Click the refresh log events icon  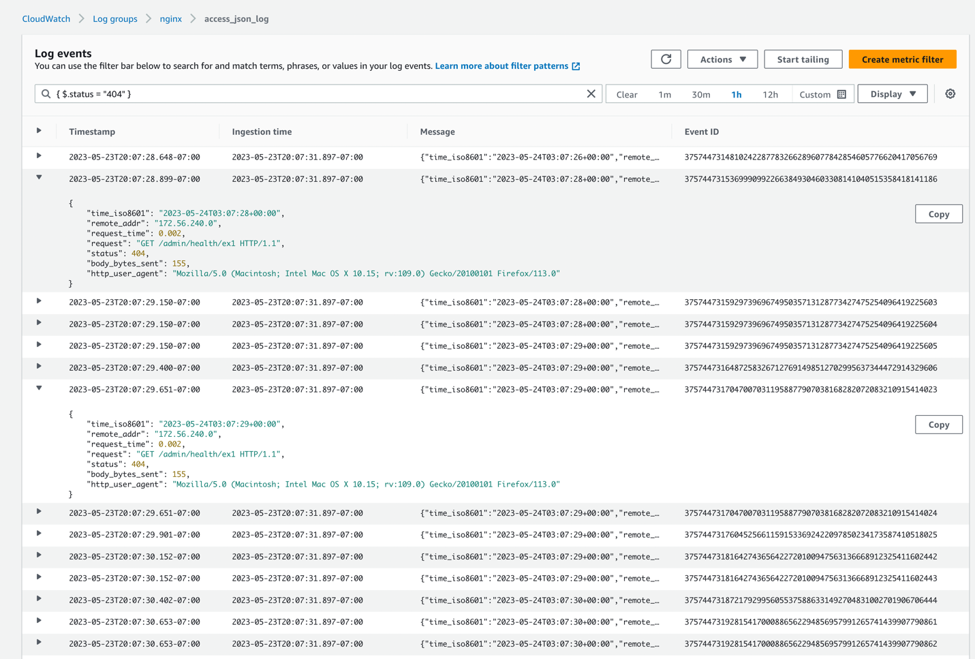[x=666, y=59]
